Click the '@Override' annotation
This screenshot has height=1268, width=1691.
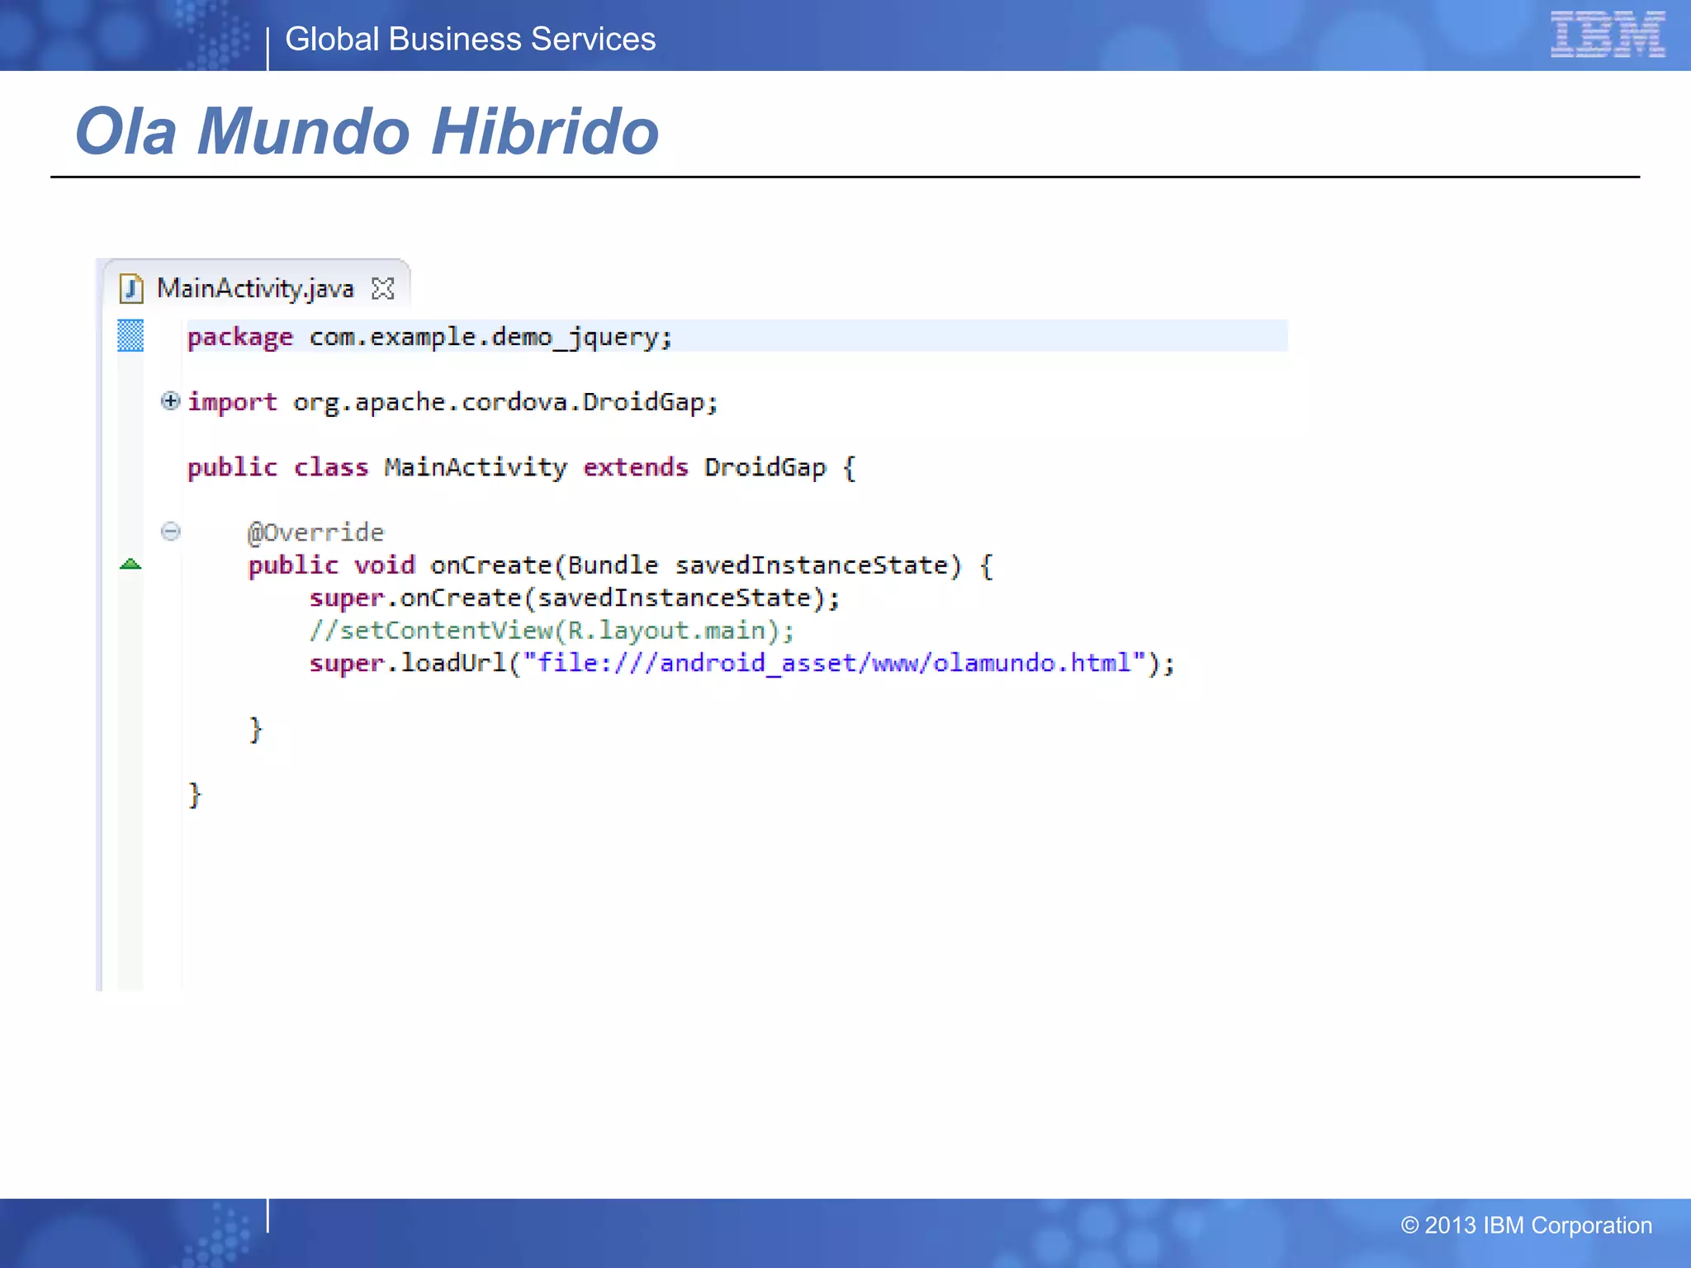[x=316, y=532]
